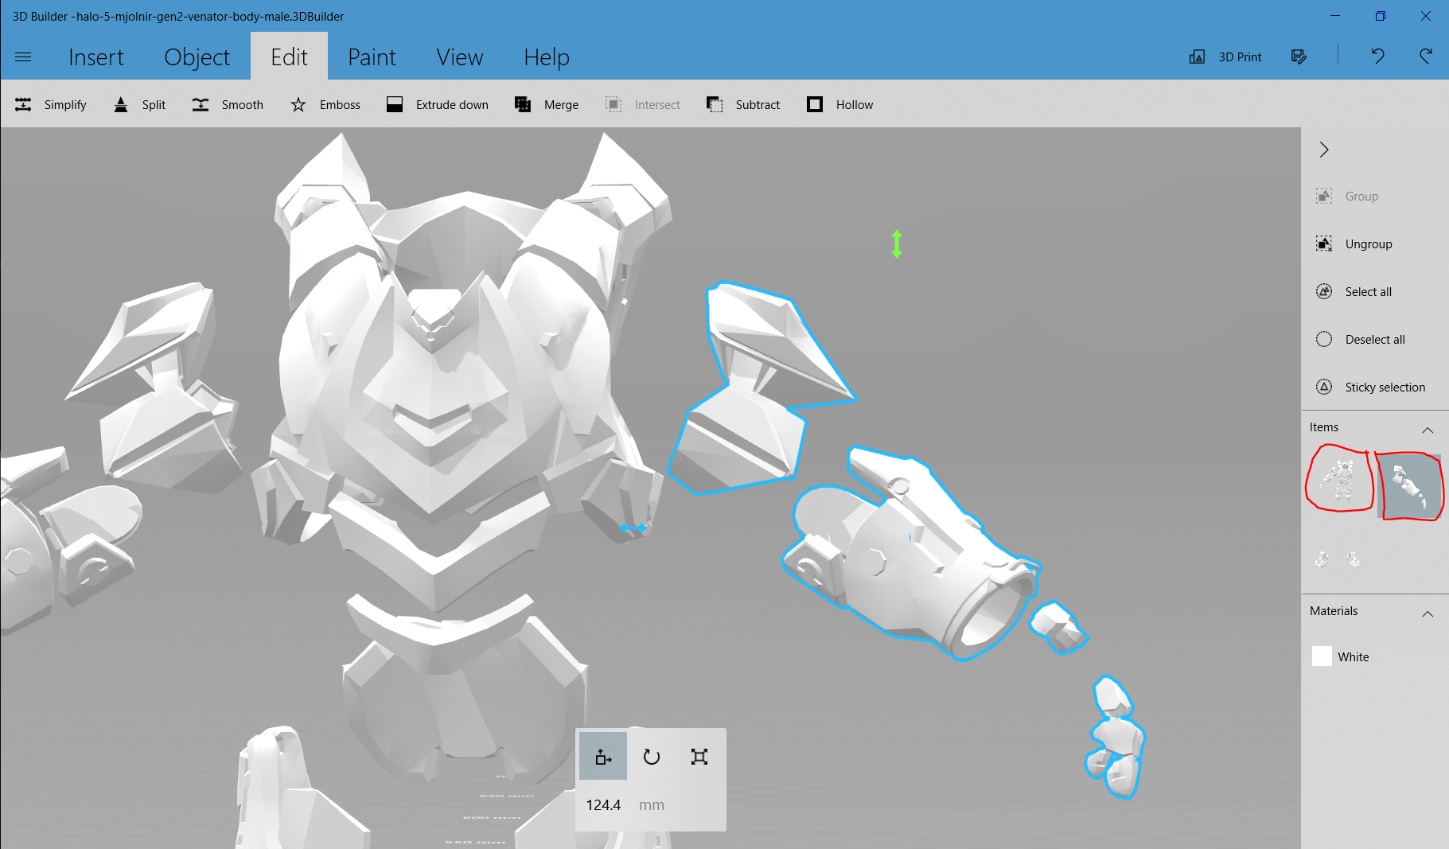Collapse the Materials section
The width and height of the screenshot is (1449, 849).
click(1428, 613)
